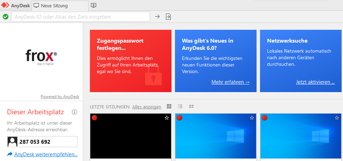Open the Mehr erfahren link
This screenshot has height=161, width=343.
pyautogui.click(x=230, y=82)
